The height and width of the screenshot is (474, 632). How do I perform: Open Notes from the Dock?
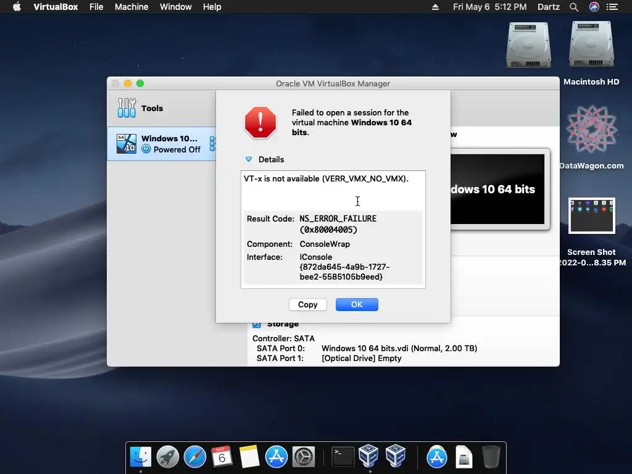click(x=249, y=457)
